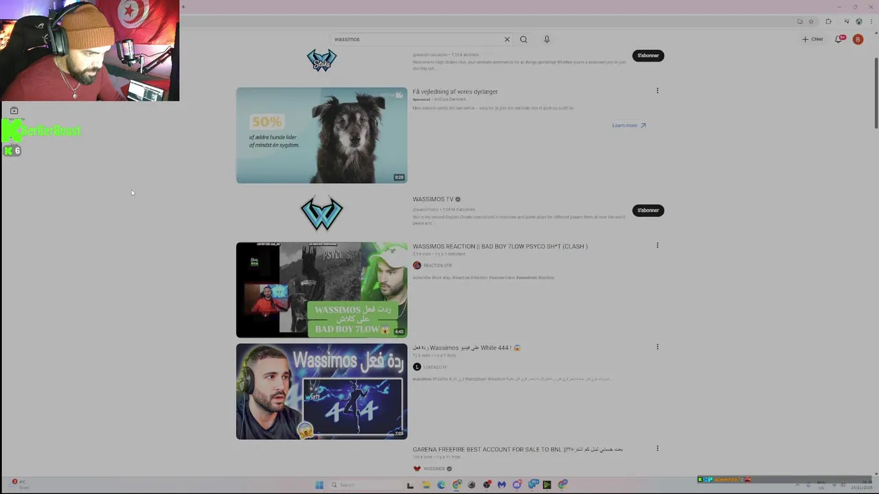Start voice search with the microphone
Image resolution: width=879 pixels, height=494 pixels.
coord(547,39)
